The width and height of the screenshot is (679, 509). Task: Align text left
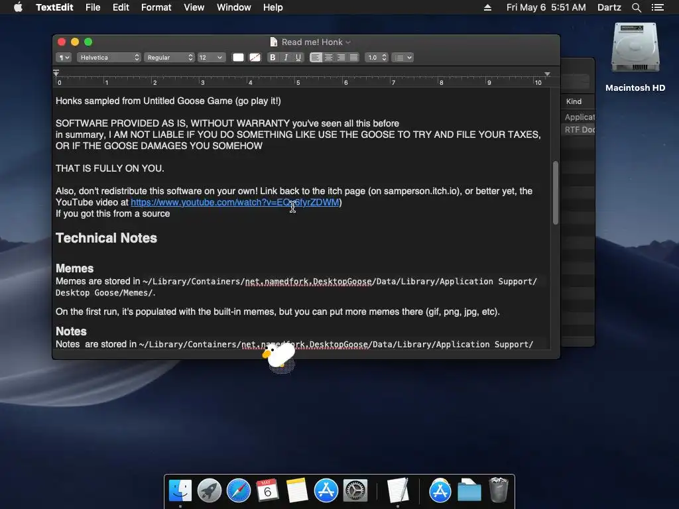coord(316,57)
